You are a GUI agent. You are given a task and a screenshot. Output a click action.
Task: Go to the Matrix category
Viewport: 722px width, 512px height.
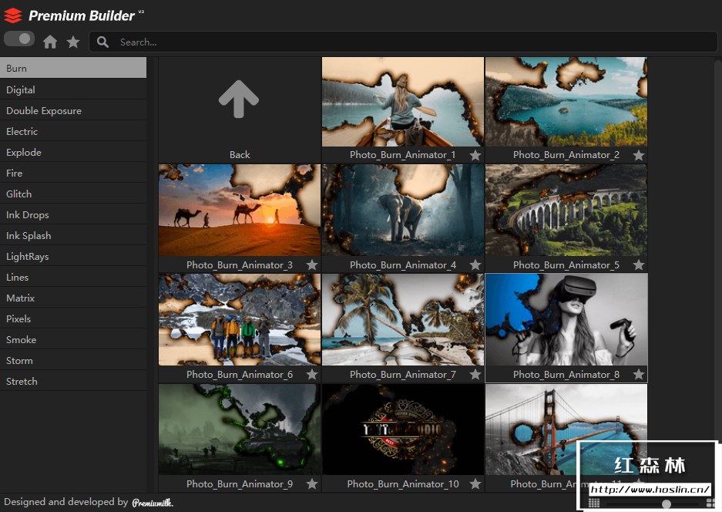coord(73,298)
